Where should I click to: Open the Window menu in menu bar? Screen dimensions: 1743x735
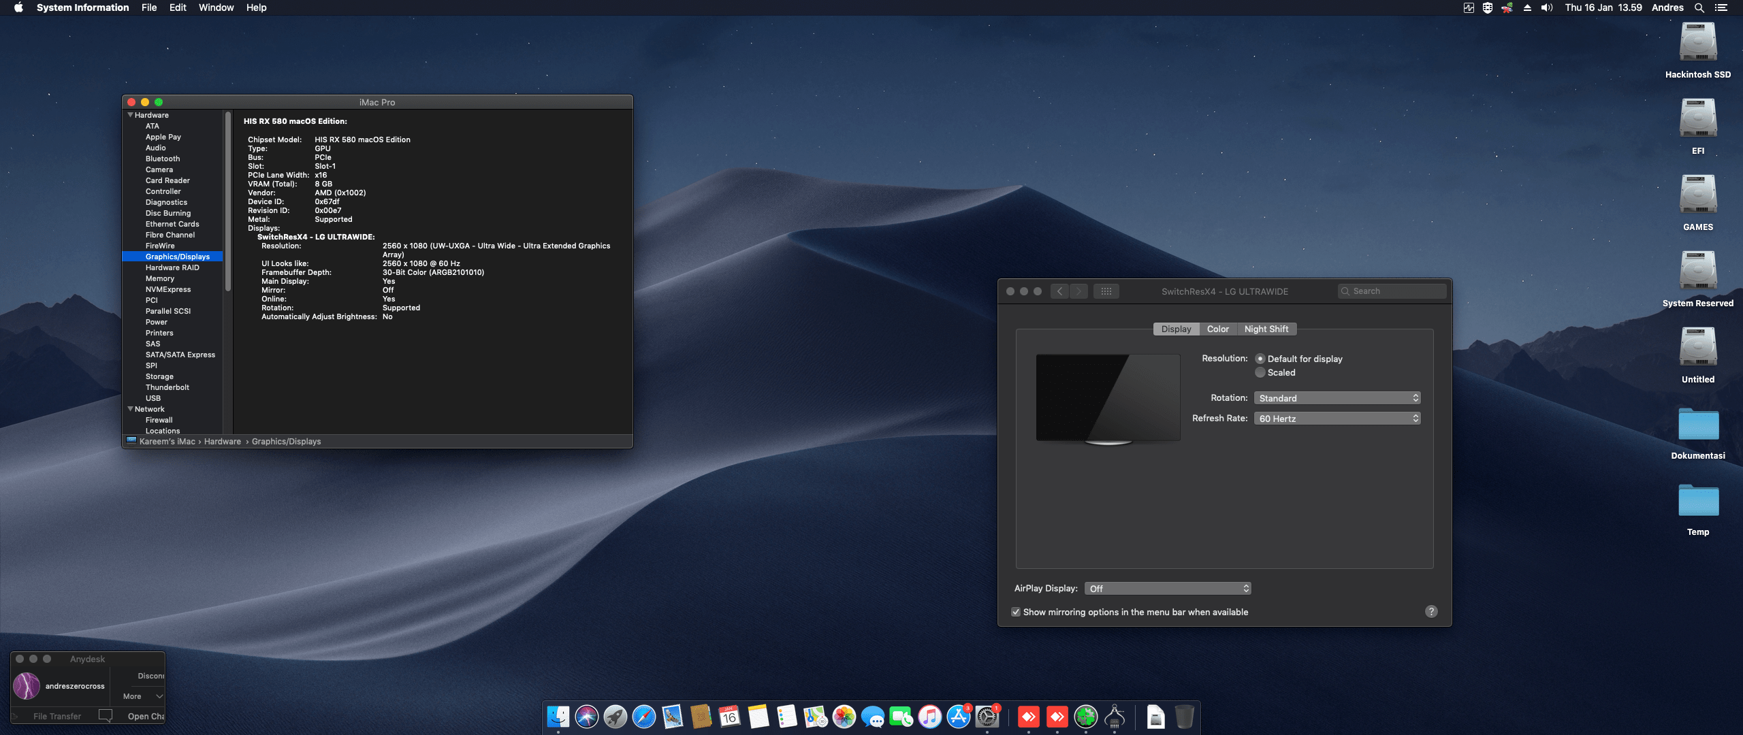(216, 7)
